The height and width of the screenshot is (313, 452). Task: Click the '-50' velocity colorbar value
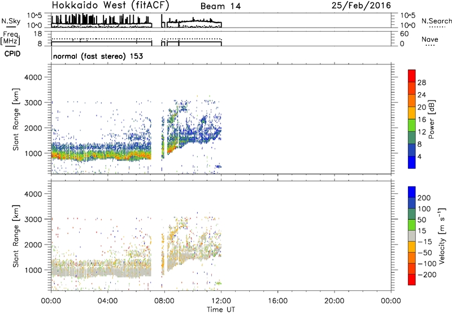coord(425,253)
